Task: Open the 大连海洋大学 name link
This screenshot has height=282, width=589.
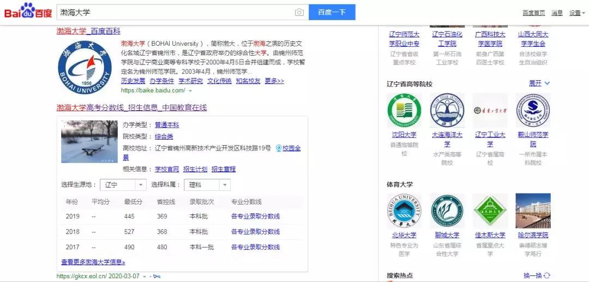Action: pos(447,139)
